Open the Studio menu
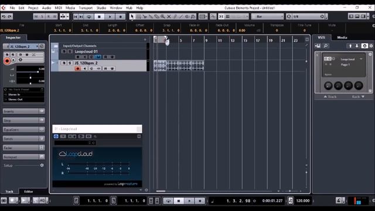 click(101, 8)
